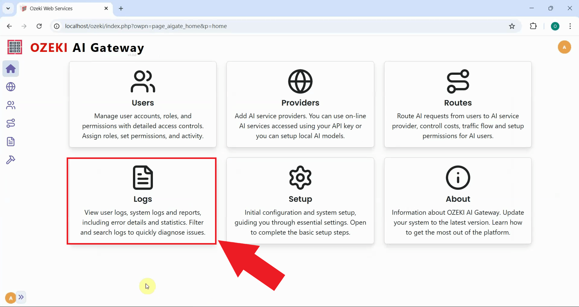The height and width of the screenshot is (307, 579).
Task: Bookmark this page with the star icon
Action: tap(512, 26)
